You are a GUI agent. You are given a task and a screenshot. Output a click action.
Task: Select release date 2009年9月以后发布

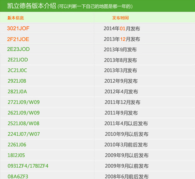tap(127, 155)
